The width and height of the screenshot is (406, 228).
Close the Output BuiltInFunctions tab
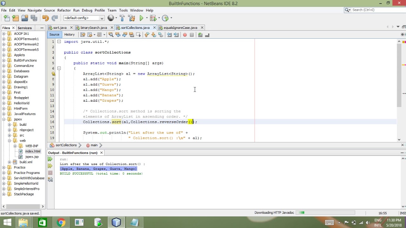pyautogui.click(x=101, y=153)
